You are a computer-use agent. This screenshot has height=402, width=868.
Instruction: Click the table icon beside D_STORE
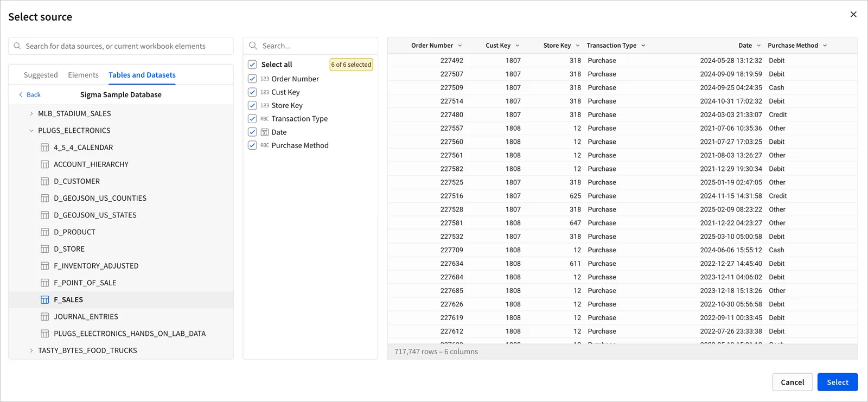tap(45, 249)
